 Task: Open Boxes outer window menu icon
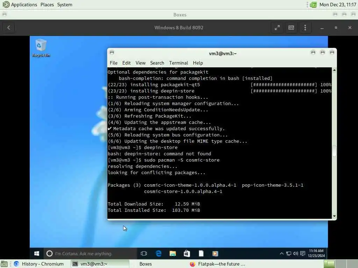point(4,15)
